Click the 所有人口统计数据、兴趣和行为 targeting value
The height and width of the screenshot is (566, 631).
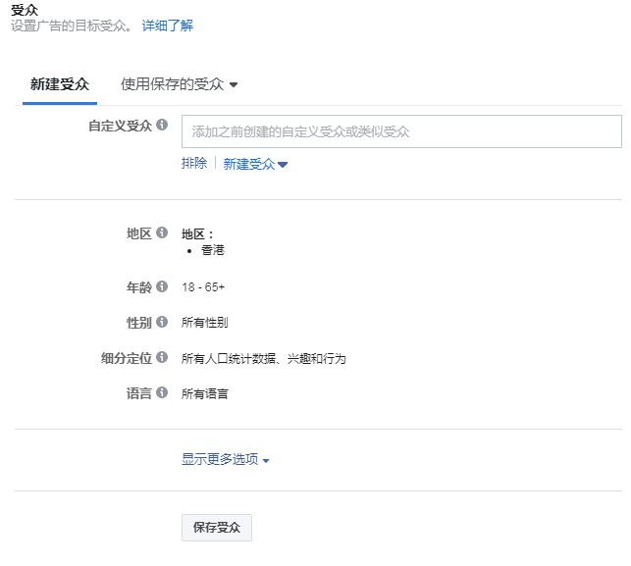[x=264, y=358]
